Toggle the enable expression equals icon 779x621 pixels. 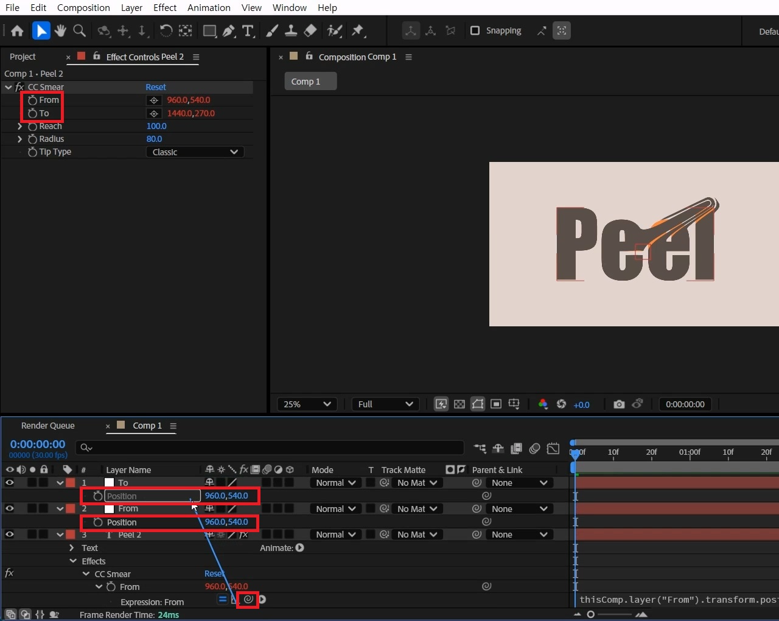pyautogui.click(x=222, y=600)
